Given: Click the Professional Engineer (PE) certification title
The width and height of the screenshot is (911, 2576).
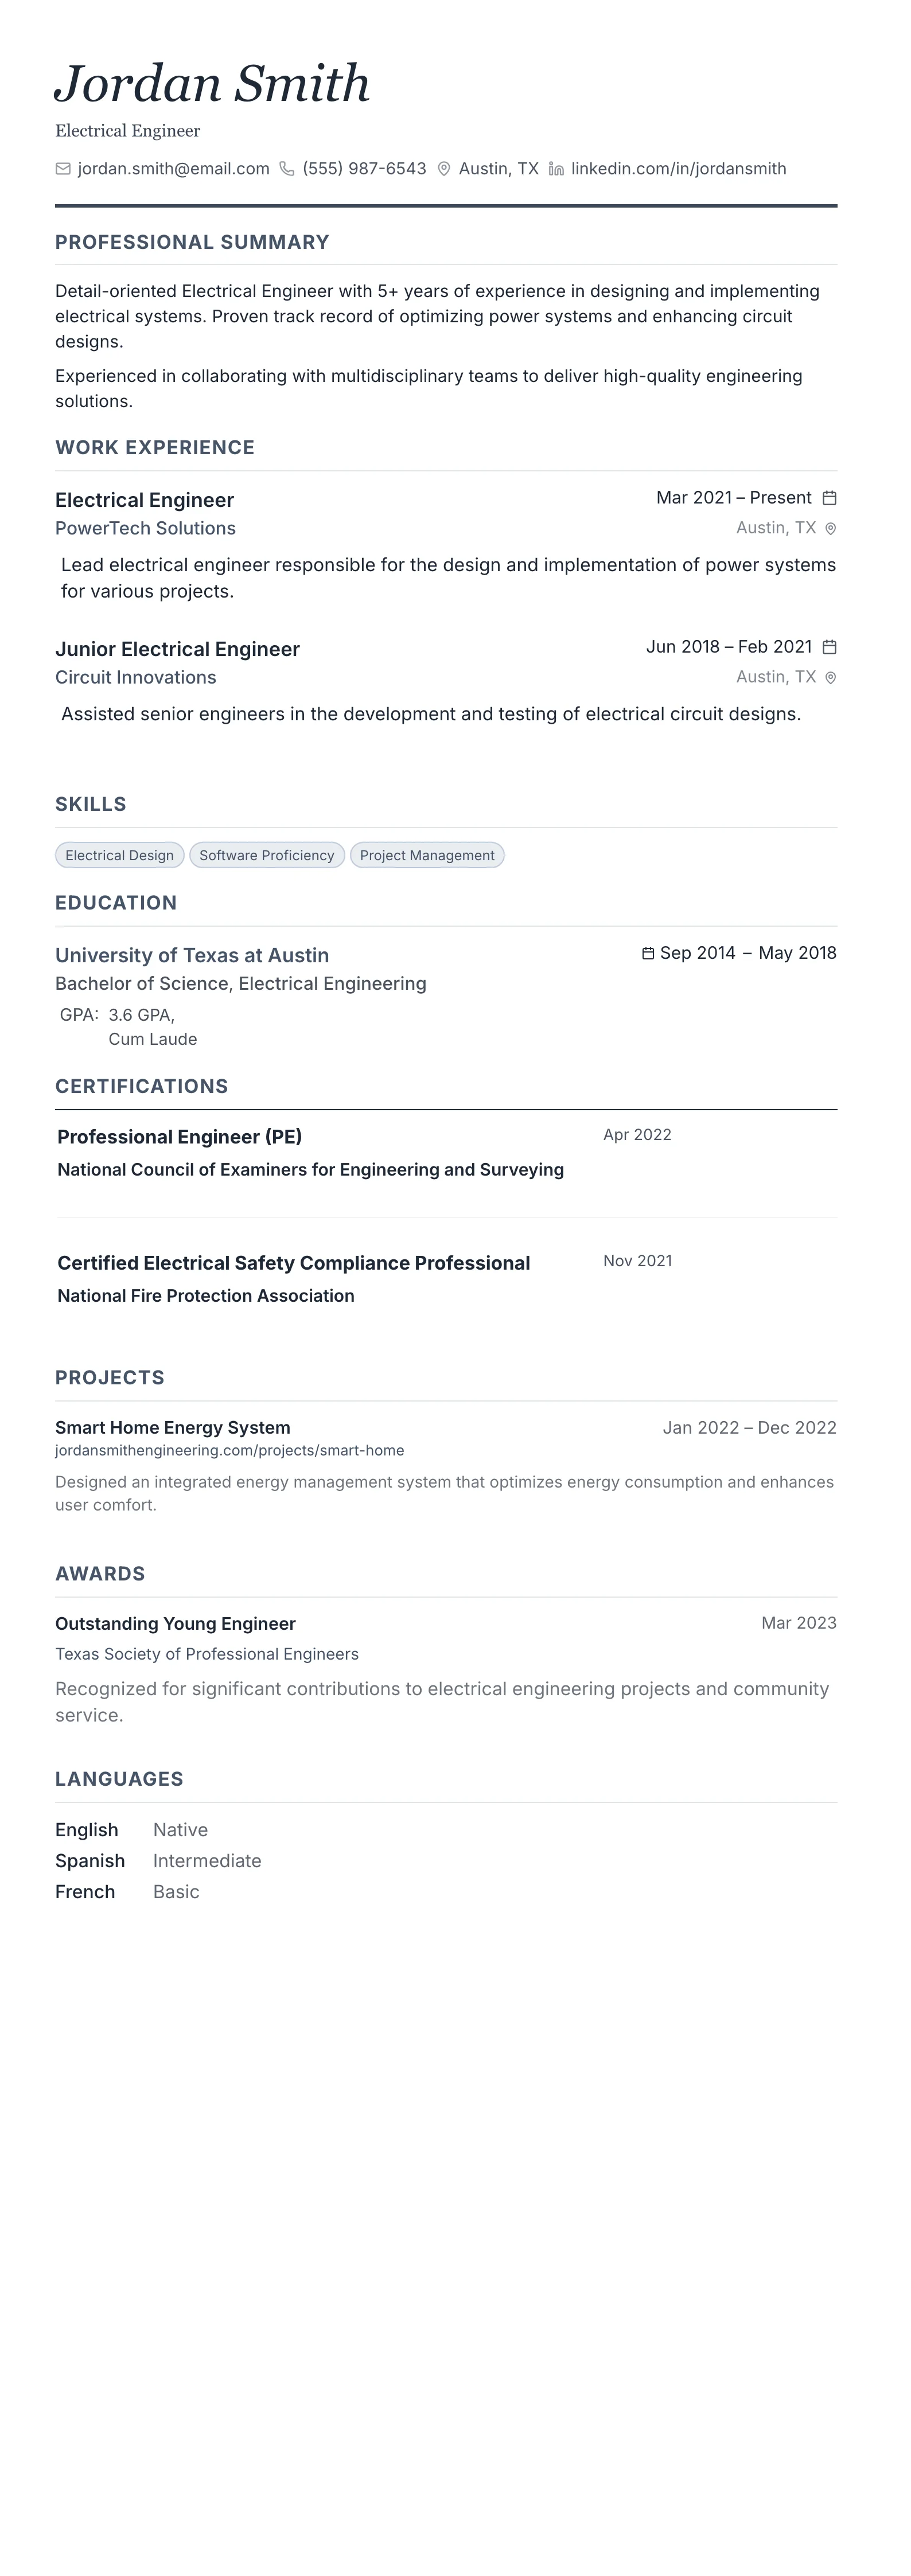Looking at the screenshot, I should click(179, 1137).
